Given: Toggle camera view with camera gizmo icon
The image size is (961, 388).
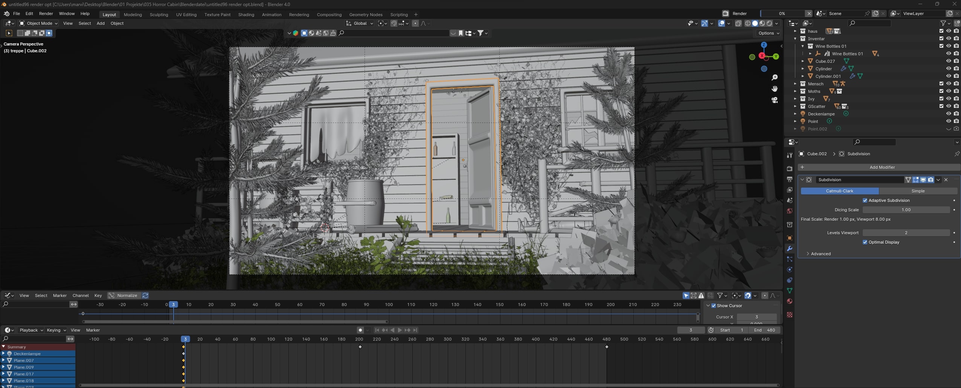Looking at the screenshot, I should [774, 100].
